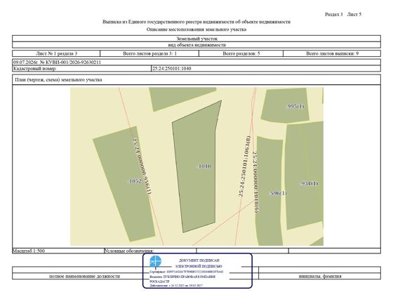
Task: Click the 'Всего листов раздела 3: 1' cell
Action: (149, 53)
